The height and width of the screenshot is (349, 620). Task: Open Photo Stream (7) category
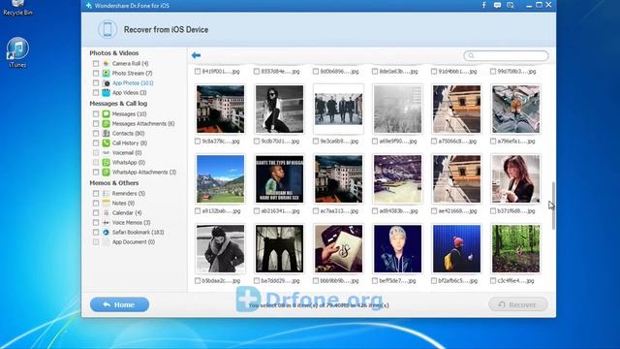(x=132, y=74)
